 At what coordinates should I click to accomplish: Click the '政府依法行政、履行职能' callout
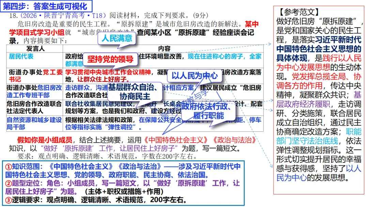click(209, 111)
